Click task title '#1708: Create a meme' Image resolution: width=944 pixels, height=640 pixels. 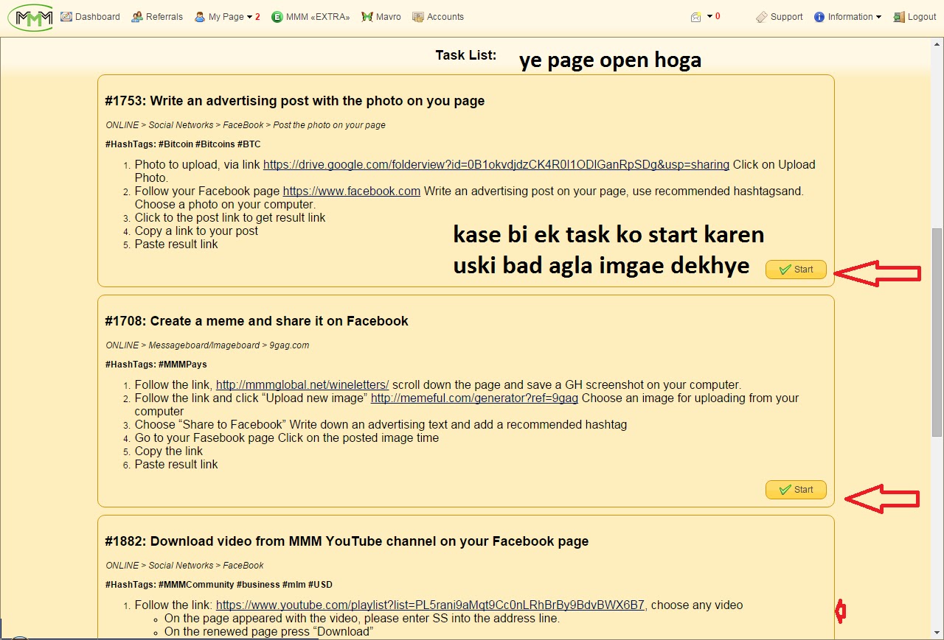click(257, 321)
